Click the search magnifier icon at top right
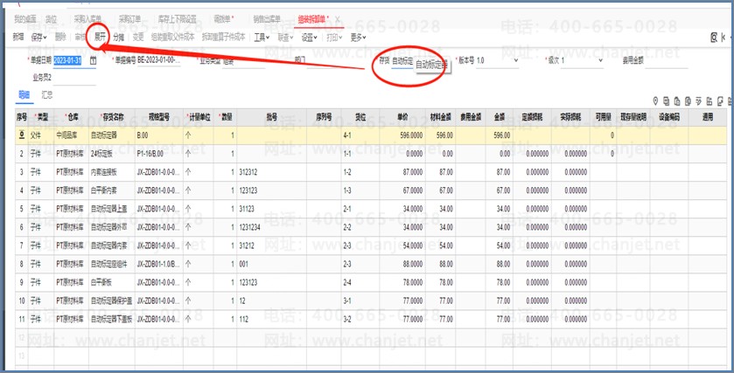The image size is (734, 373). coord(714,38)
